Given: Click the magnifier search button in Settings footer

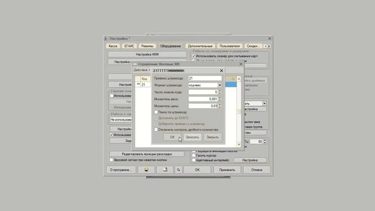Looking at the screenshot, I should (x=178, y=169).
